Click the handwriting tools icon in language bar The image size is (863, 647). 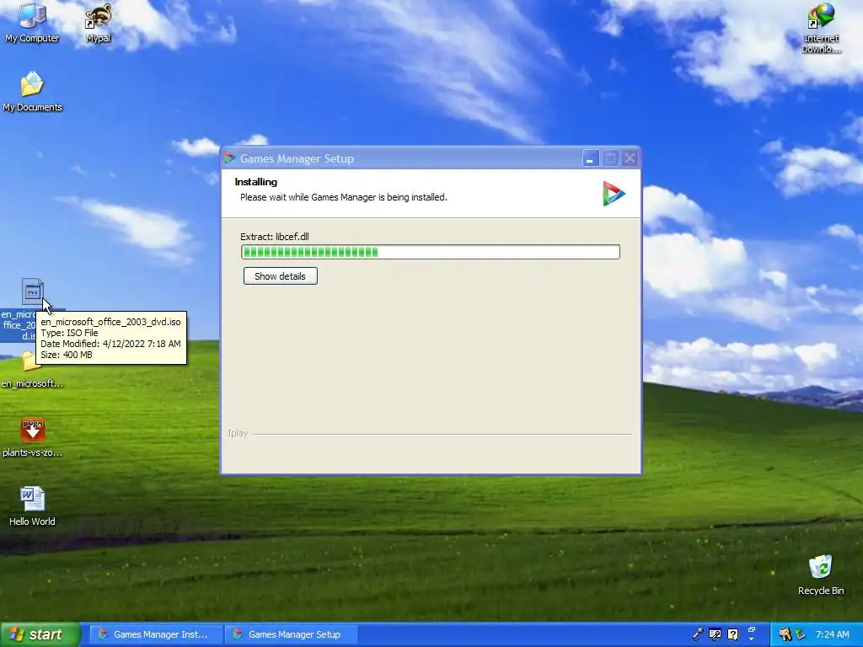point(715,634)
